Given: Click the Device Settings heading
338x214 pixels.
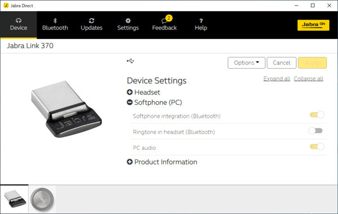Looking at the screenshot, I should coord(157,81).
